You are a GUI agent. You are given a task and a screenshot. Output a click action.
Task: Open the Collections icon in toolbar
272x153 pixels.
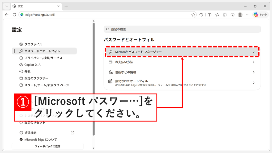[x=225, y=15]
